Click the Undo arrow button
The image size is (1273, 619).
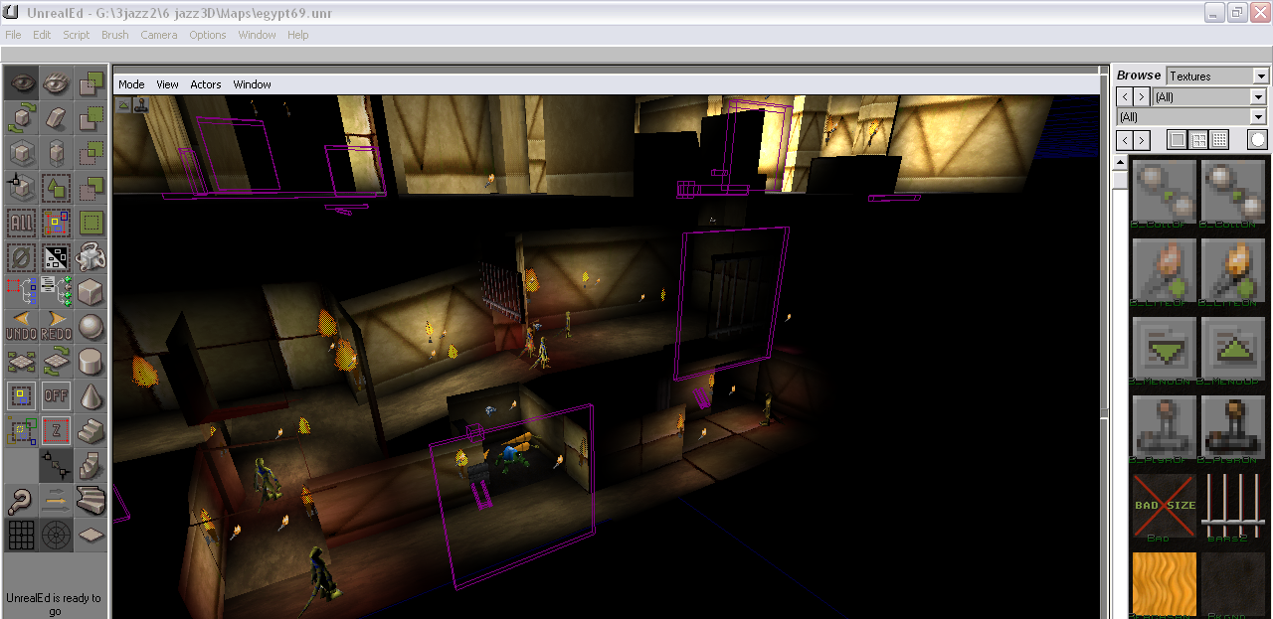(x=21, y=328)
